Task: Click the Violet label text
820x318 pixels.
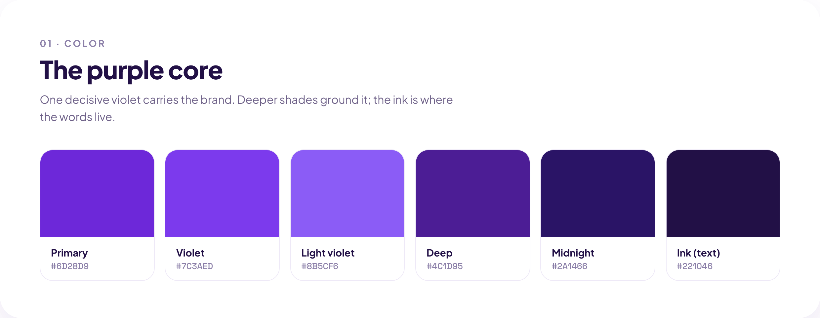Action: (190, 253)
